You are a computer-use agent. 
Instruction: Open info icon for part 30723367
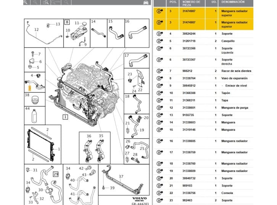point(160,60)
